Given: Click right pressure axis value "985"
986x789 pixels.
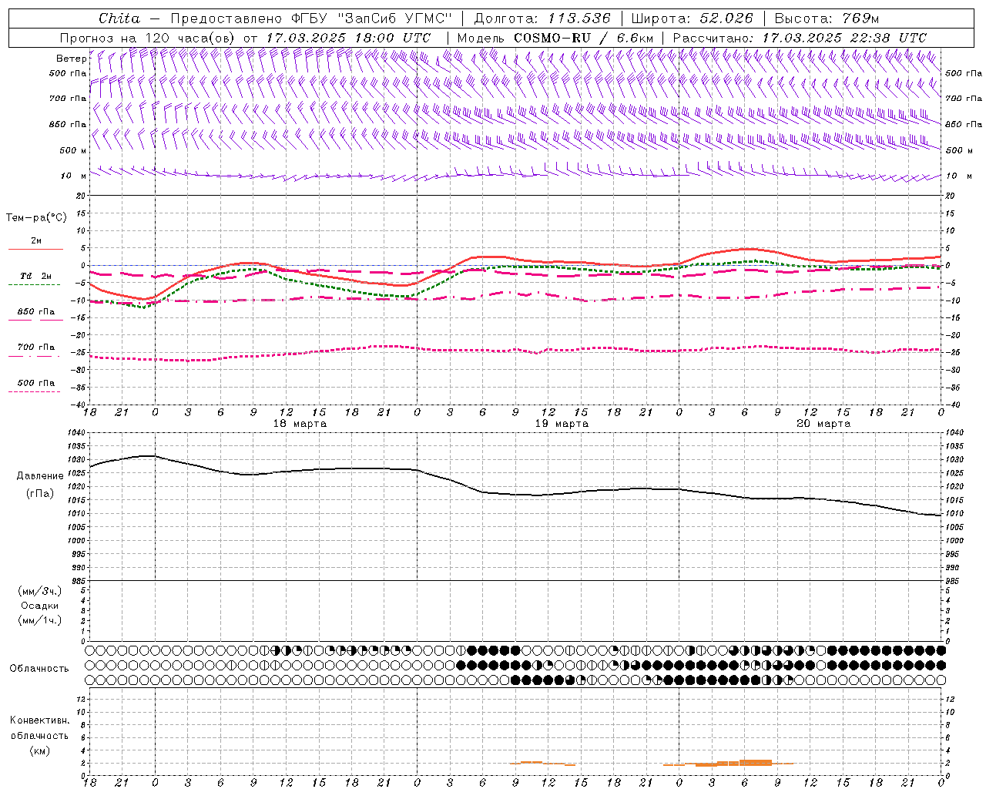Looking at the screenshot, I should (952, 581).
